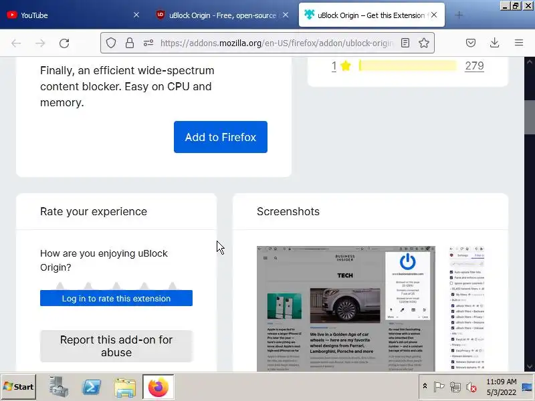Click the one-star yellow rating bar
Image resolution: width=535 pixels, height=401 pixels.
pos(408,65)
